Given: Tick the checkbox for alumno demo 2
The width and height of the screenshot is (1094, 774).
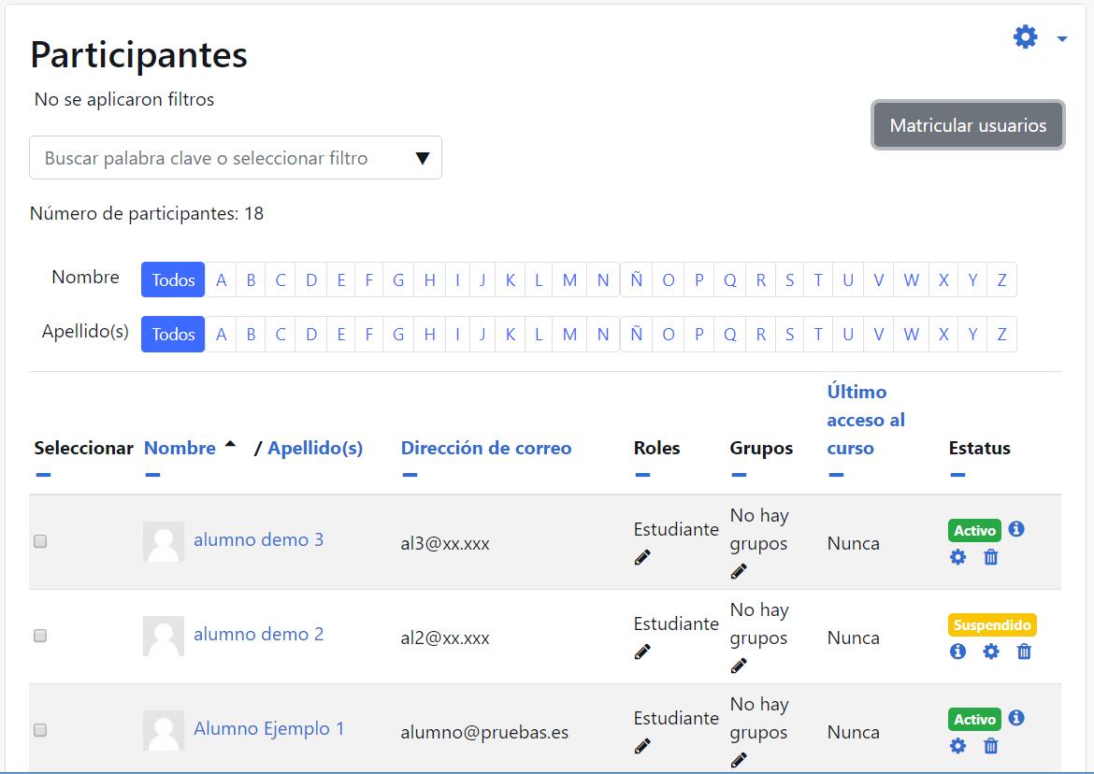Looking at the screenshot, I should (40, 636).
